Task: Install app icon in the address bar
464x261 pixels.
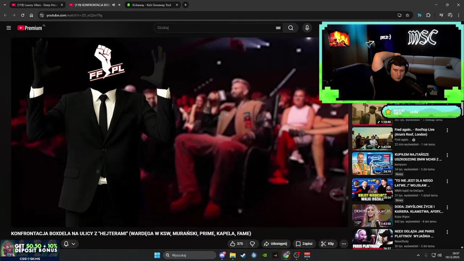Action: coord(399,15)
